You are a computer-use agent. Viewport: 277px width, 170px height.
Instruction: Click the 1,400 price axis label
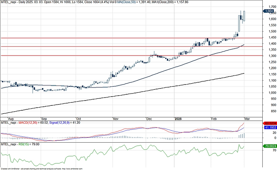pos(272,43)
